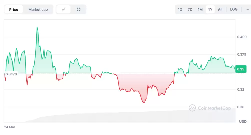Switch to the Market cap tab
This screenshot has width=251, height=135.
[38, 10]
